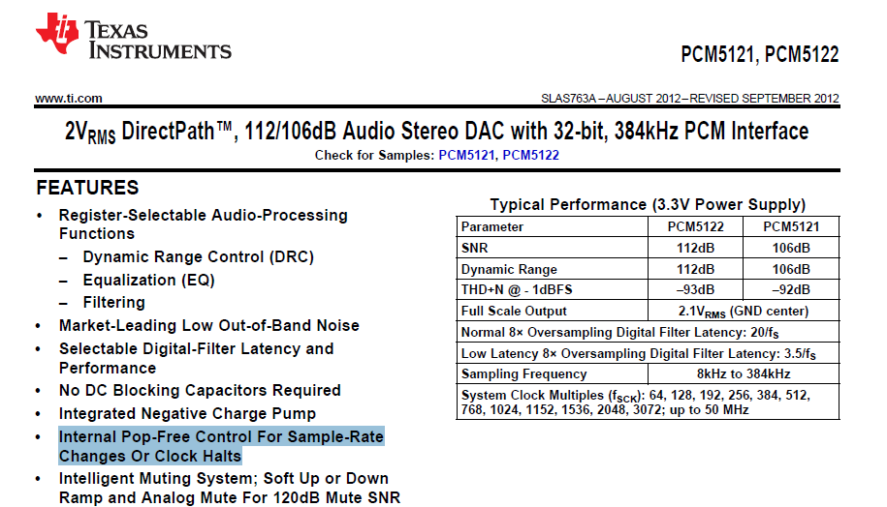Screen dimensions: 887x507
Task: Click 'Register-Selectable Audio-Processing Functions' bullet
Action: point(203,224)
